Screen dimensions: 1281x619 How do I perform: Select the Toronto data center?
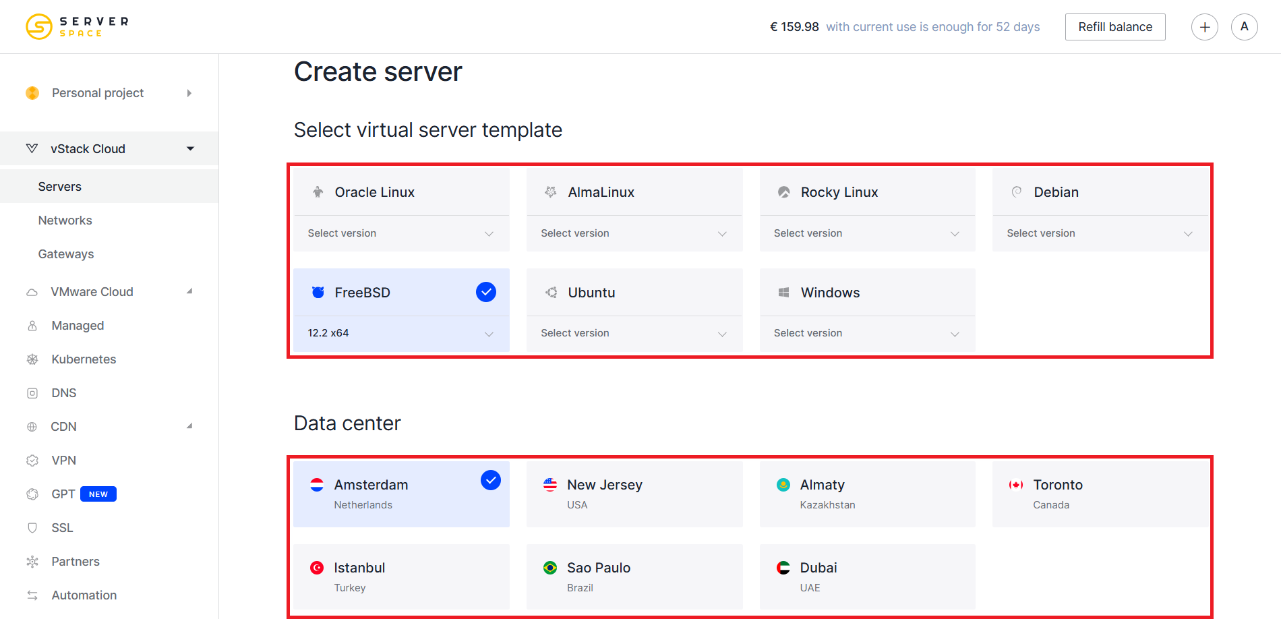point(1100,494)
